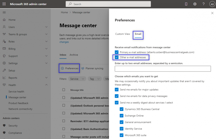Uncheck Primary e-mail address checkbox

pyautogui.click(x=116, y=52)
